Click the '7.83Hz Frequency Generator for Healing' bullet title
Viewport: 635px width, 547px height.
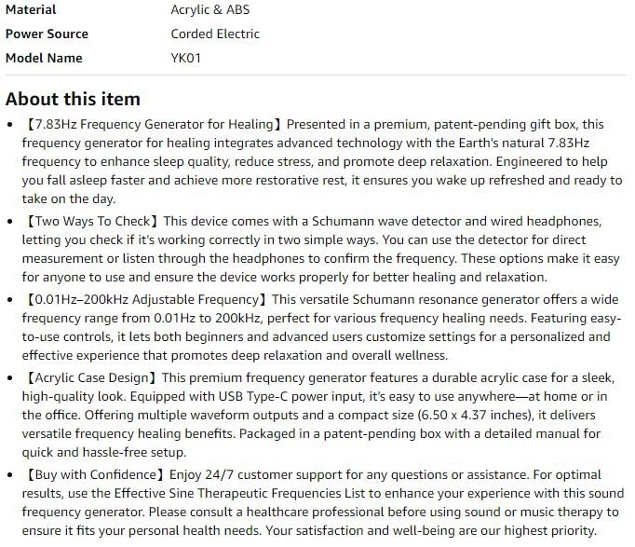click(154, 124)
